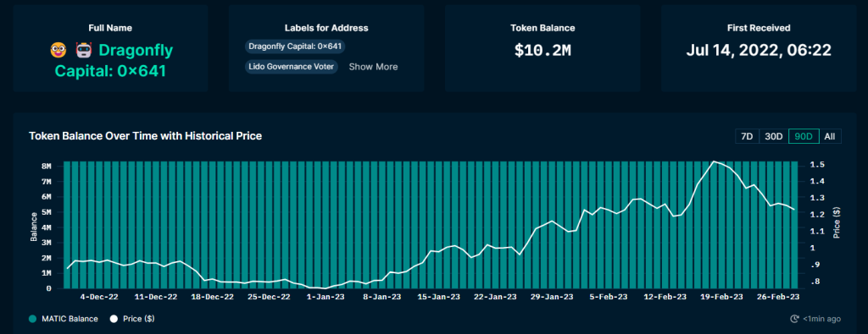Toggle MATIC Balance legend swatch

click(x=33, y=319)
